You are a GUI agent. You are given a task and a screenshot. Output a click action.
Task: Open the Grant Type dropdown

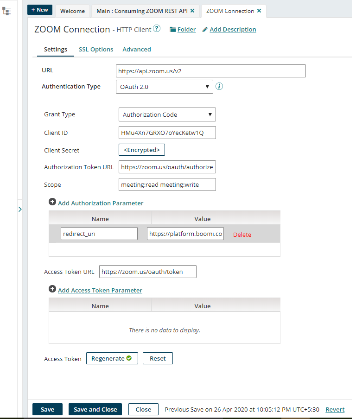tap(167, 114)
